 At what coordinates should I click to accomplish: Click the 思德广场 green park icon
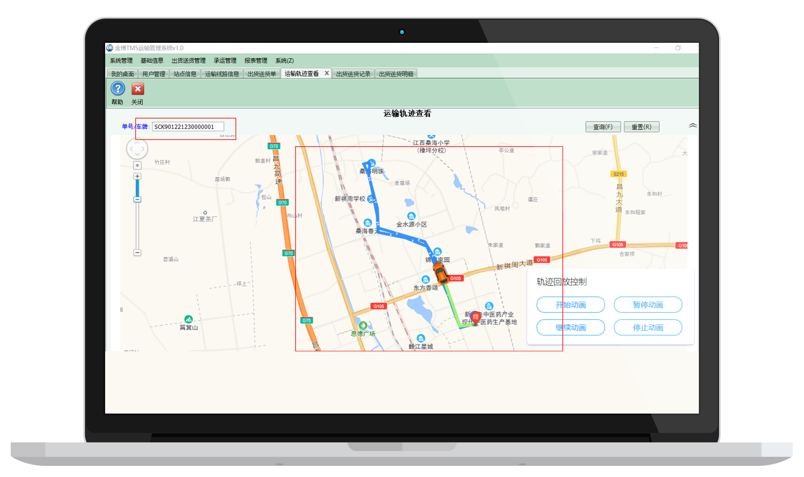pyautogui.click(x=363, y=325)
